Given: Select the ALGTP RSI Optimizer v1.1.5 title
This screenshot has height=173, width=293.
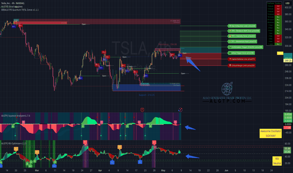Looking at the screenshot, I should [x=14, y=143].
